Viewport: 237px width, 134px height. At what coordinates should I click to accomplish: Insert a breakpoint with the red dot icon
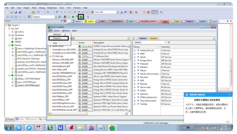(x=136, y=12)
